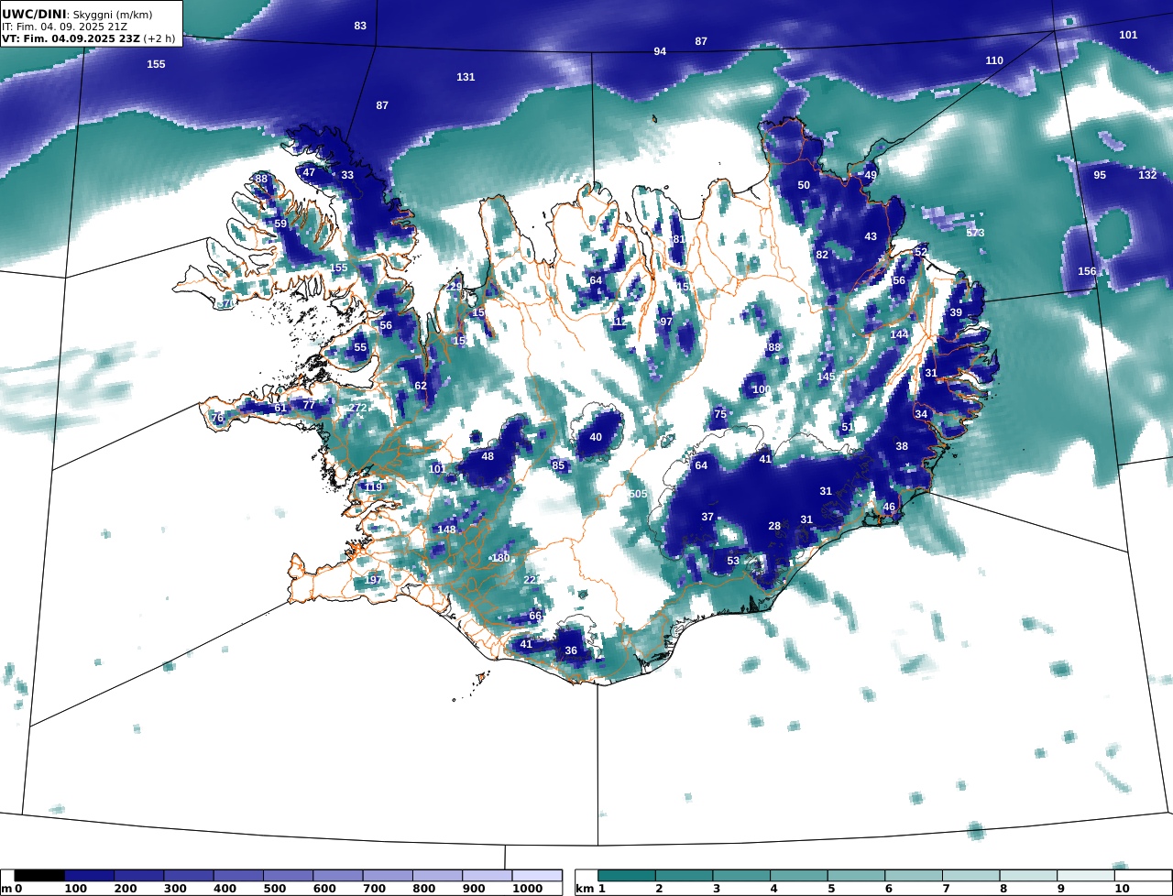Screen dimensions: 1173x896
Task: Click visibility value 50 in northeast
Action: (804, 185)
